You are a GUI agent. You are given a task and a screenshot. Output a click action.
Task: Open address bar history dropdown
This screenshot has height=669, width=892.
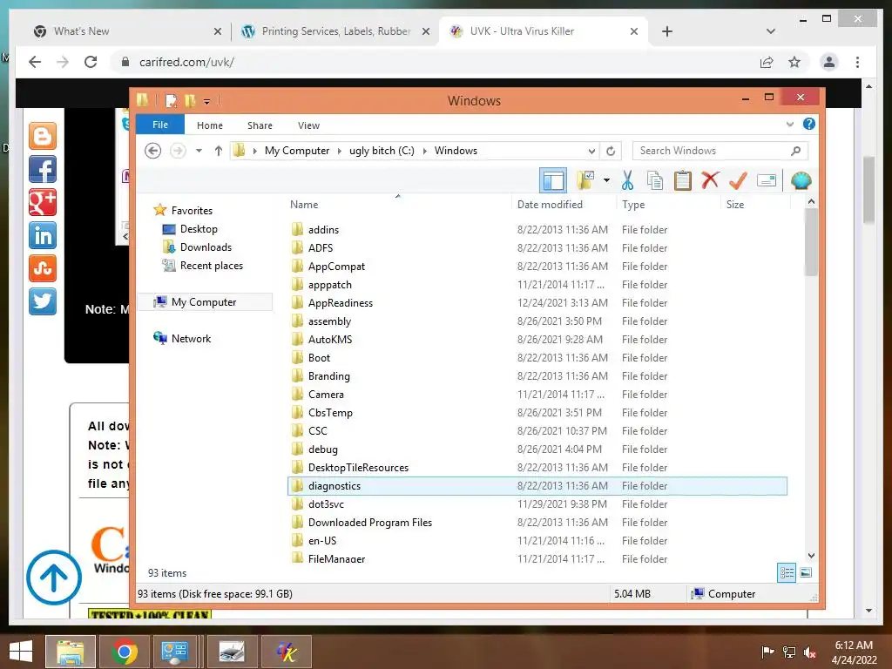tap(591, 151)
